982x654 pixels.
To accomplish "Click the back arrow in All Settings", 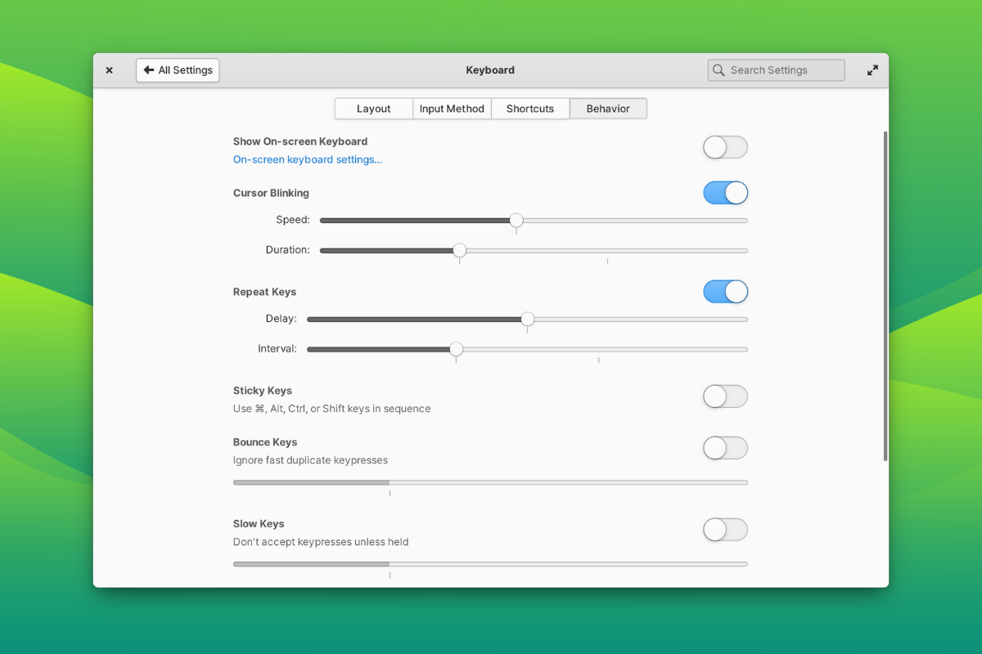I will [147, 69].
